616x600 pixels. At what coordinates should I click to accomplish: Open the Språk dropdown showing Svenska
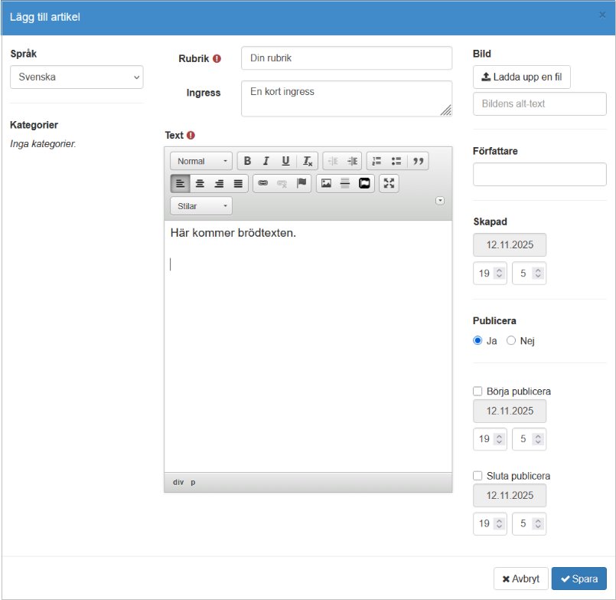point(77,77)
